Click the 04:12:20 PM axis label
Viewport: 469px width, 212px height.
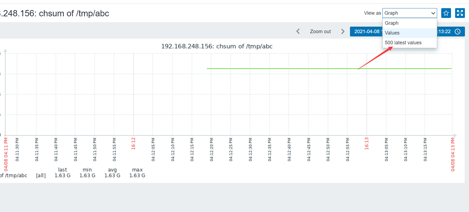(211, 149)
